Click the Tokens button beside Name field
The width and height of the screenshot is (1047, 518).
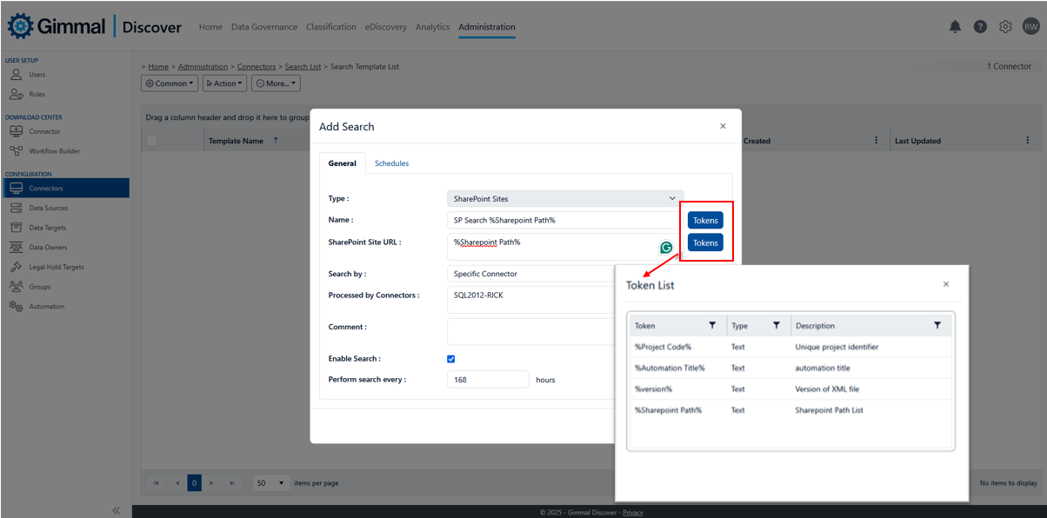[x=705, y=221]
